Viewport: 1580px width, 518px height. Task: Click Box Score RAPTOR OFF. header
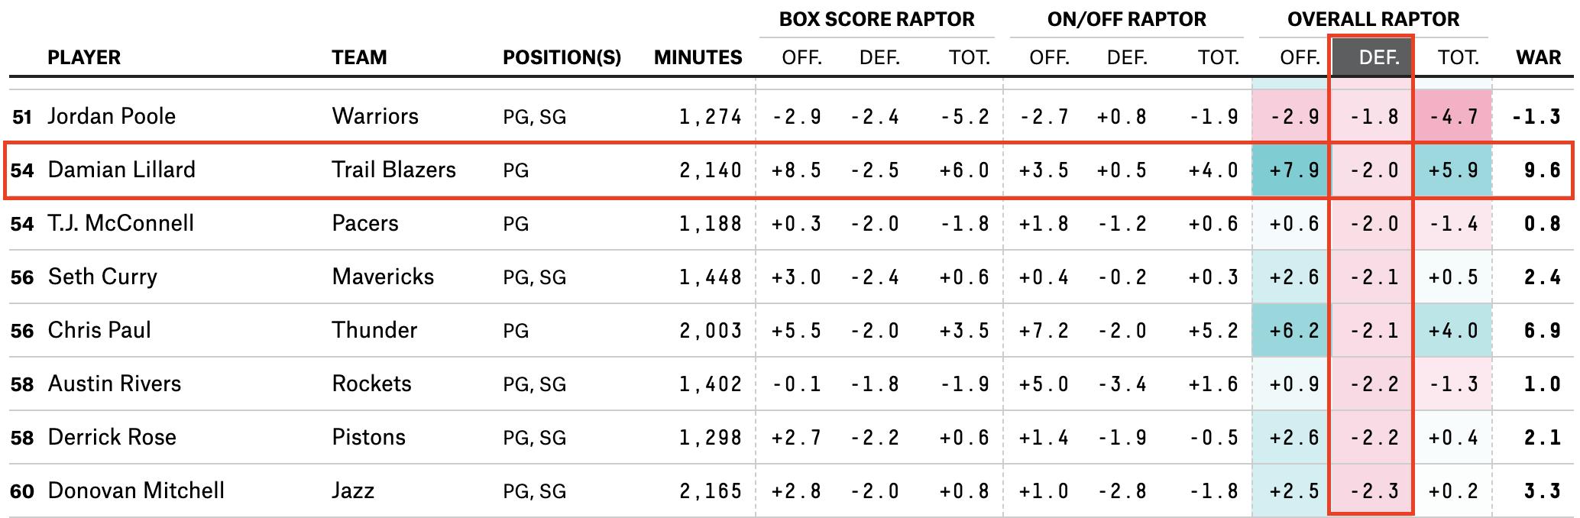pyautogui.click(x=801, y=58)
